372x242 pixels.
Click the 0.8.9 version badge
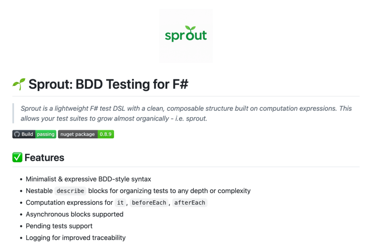(106, 134)
